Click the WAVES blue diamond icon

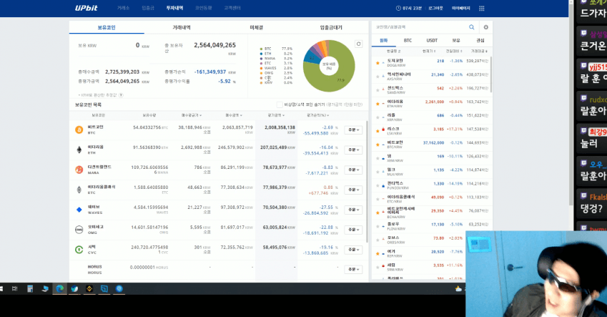click(79, 210)
